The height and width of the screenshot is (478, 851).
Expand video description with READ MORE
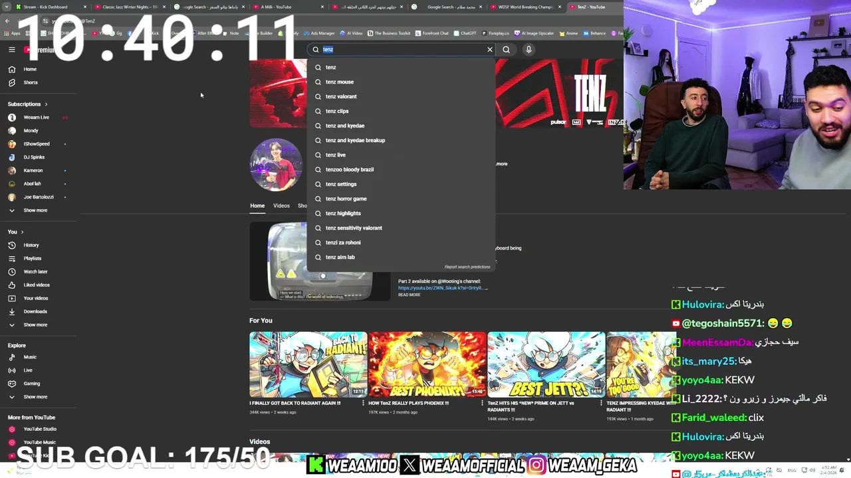pos(410,295)
